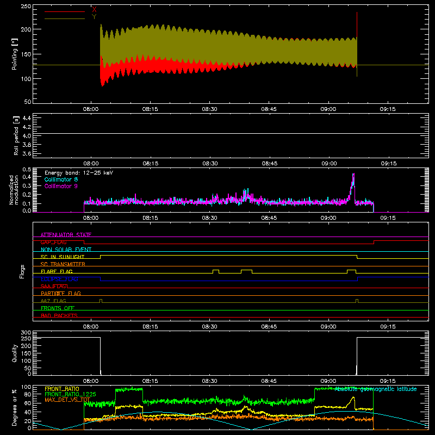Click the SC_IN_SUNLIGHT flag label
The height and width of the screenshot is (435, 435).
(x=63, y=257)
